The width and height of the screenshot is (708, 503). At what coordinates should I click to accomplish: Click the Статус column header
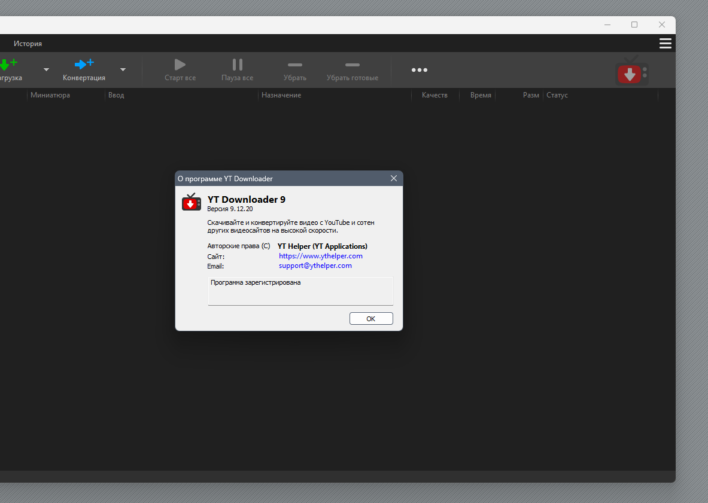(557, 95)
